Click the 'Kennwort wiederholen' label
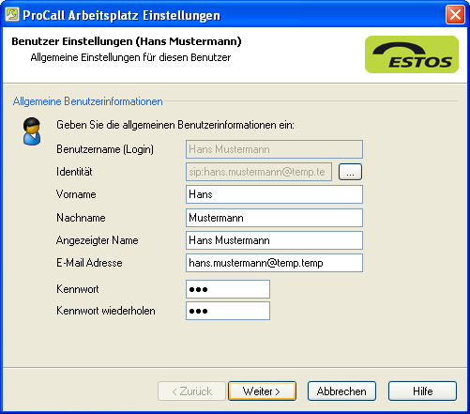Screen dimensions: 470x414 point(106,311)
